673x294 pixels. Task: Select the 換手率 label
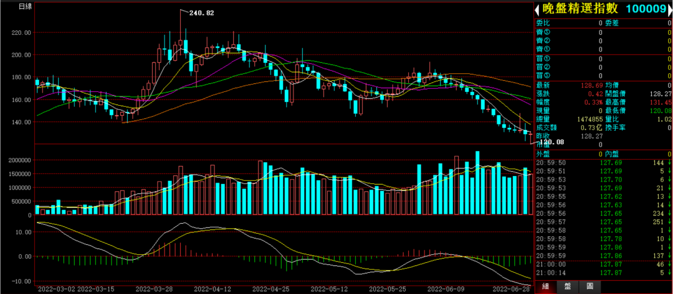pos(615,127)
